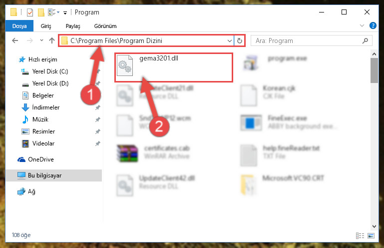This screenshot has height=248, width=384.
Task: Click the Up one level arrow
Action: (x=51, y=40)
